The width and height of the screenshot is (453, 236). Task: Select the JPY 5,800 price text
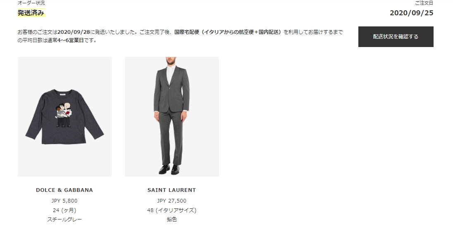pyautogui.click(x=64, y=201)
